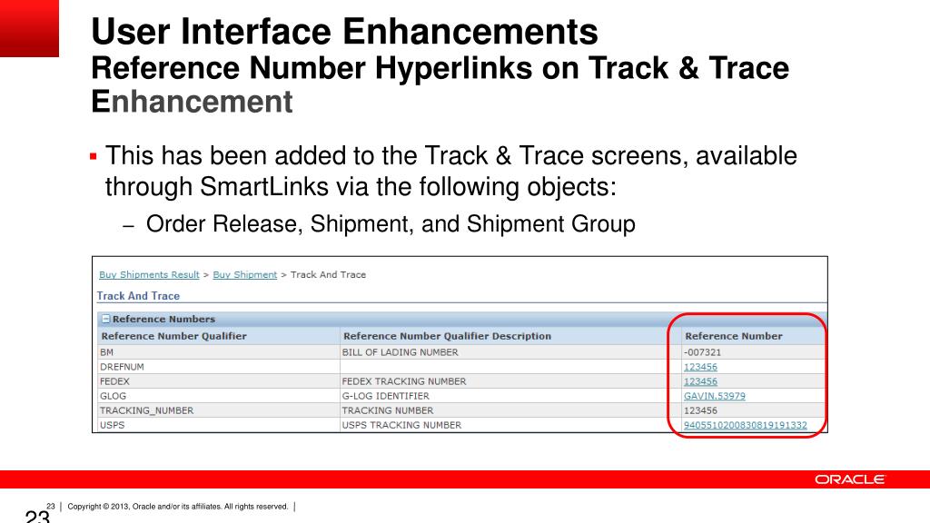Click the User Interface Enhancements slide title

(x=344, y=32)
